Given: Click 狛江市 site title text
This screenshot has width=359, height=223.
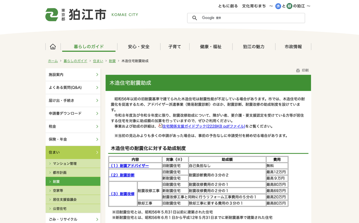Looking at the screenshot, I should coord(87,15).
